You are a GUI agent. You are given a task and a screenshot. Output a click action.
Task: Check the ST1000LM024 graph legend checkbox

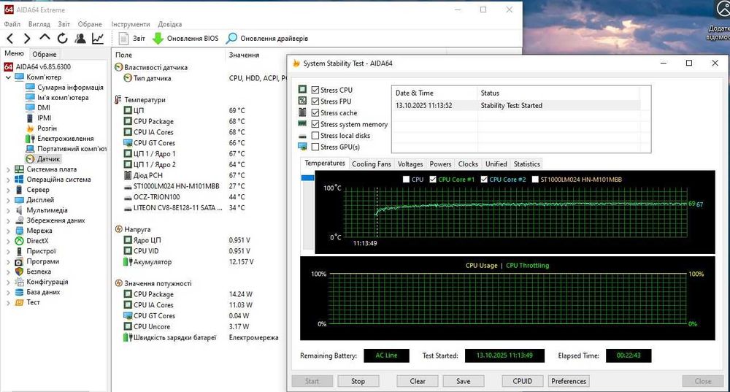click(535, 180)
